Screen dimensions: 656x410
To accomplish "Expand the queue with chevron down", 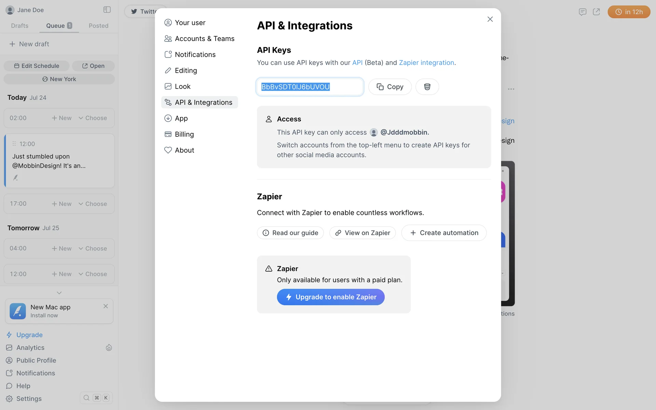I will pos(59,293).
